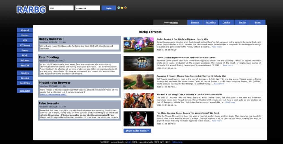Open the piratesnoop.com link
The width and height of the screenshot is (283, 144).
tap(53, 94)
